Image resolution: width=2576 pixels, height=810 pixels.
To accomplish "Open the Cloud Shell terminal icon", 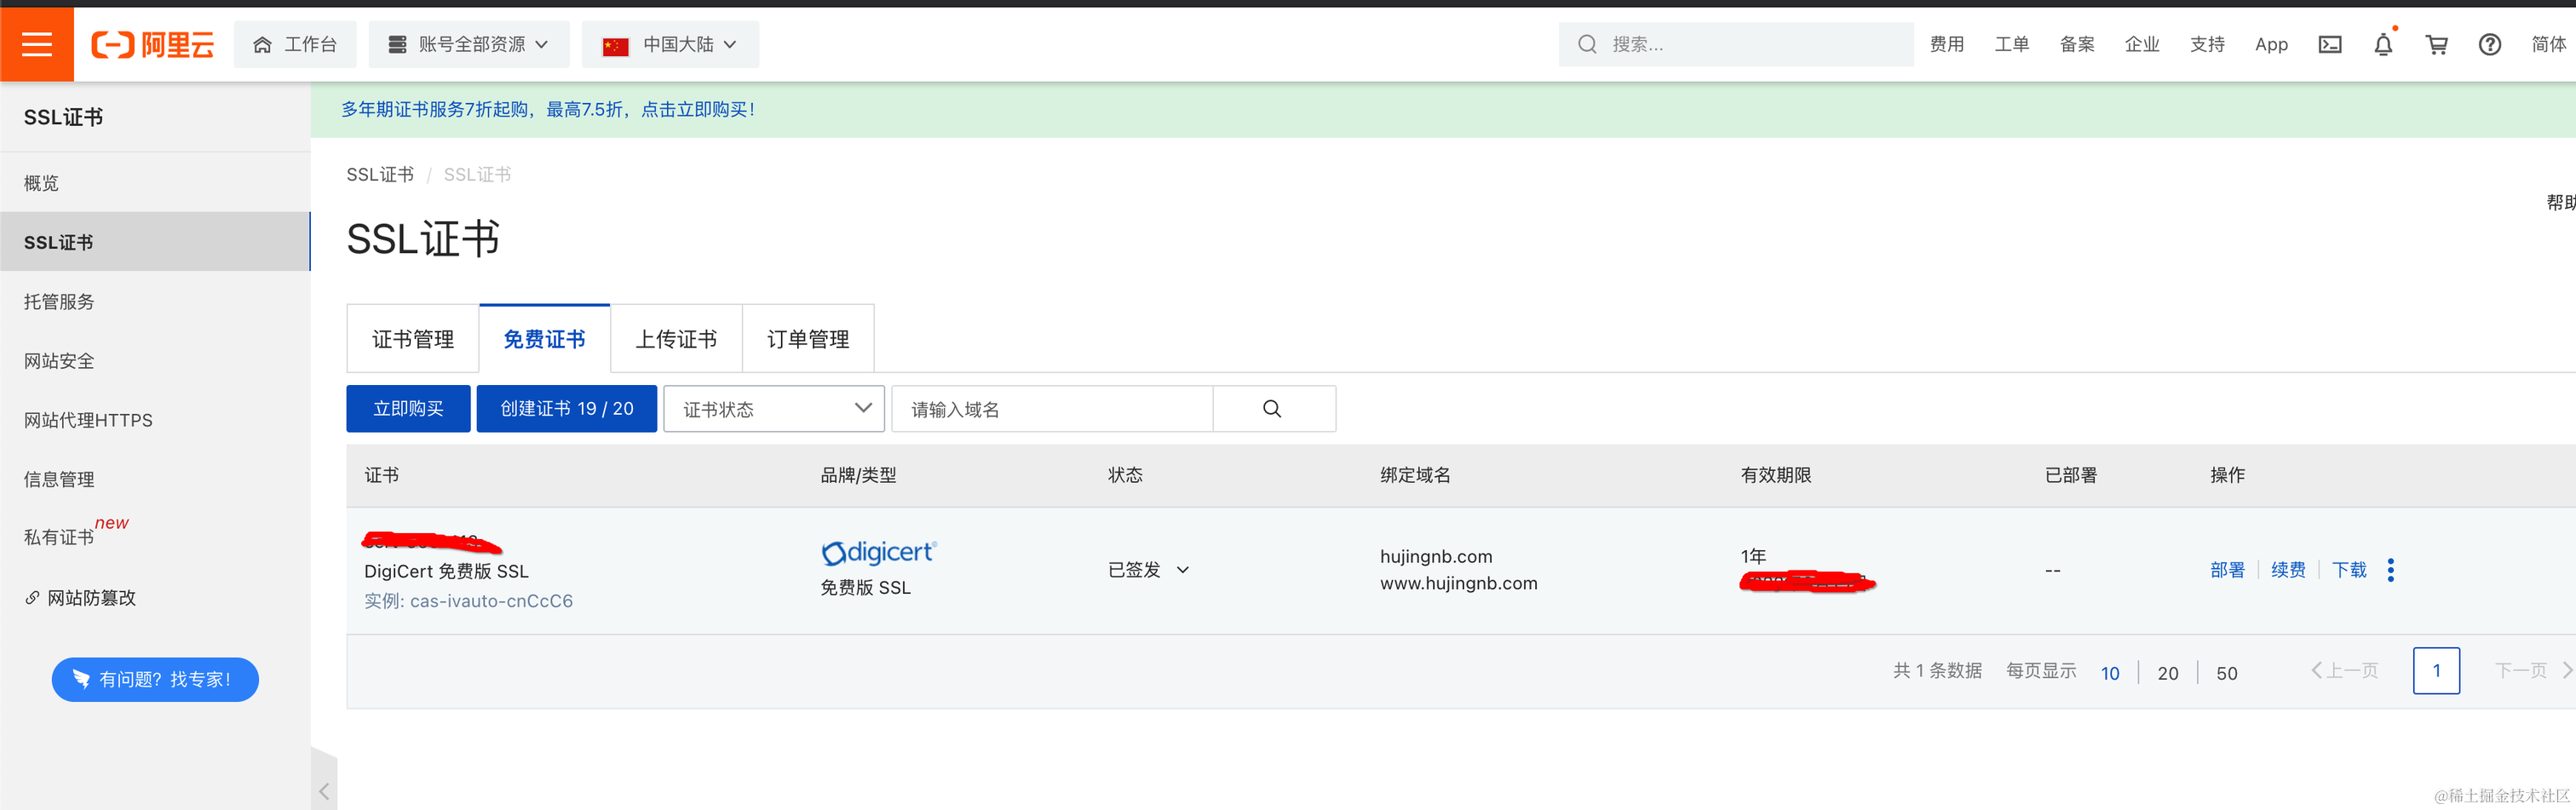I will tap(2330, 44).
